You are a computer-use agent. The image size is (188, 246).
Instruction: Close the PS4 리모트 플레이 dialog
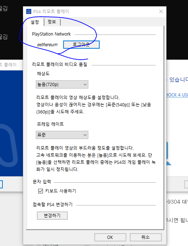(161, 11)
